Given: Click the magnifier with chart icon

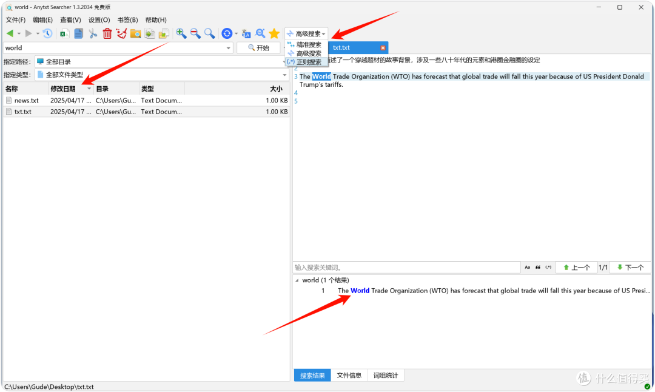Looking at the screenshot, I should click(260, 33).
